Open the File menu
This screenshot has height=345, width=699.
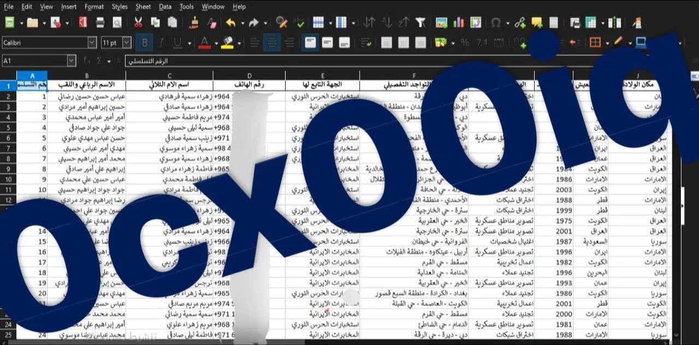9,7
